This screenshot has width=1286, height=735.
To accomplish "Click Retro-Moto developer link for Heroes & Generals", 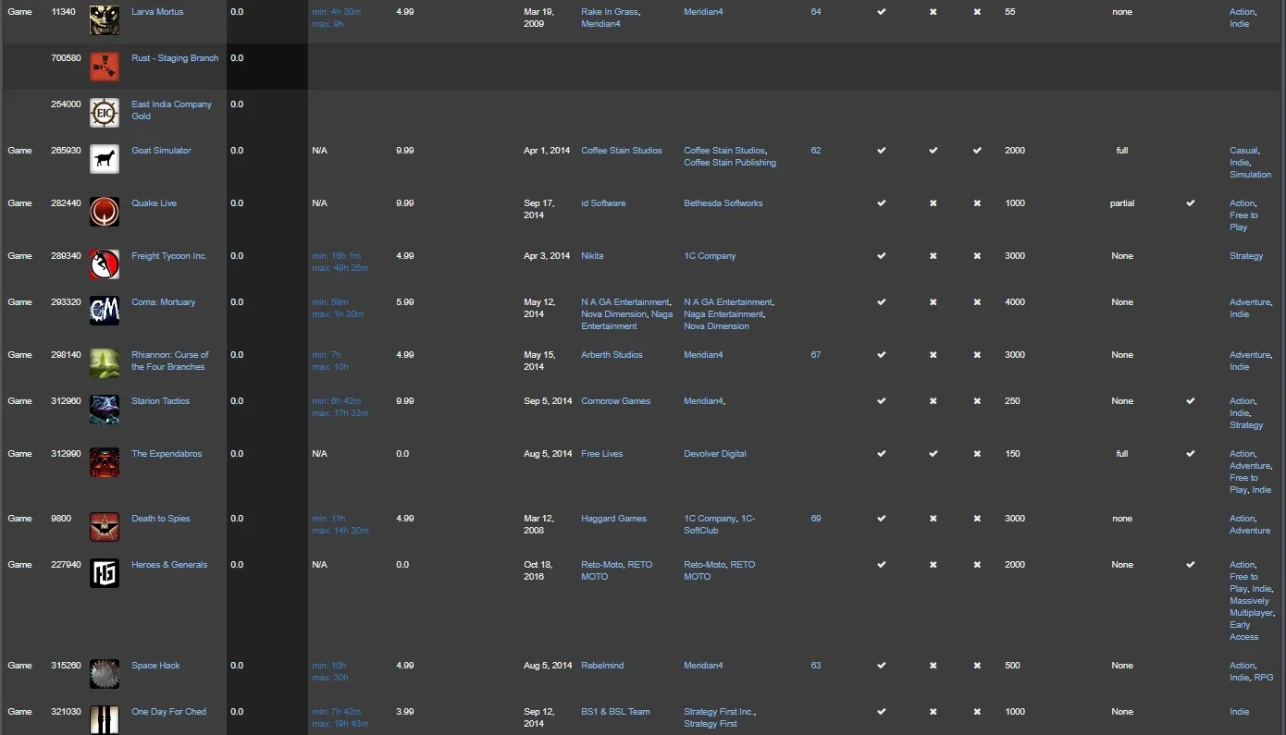I will 601,565.
